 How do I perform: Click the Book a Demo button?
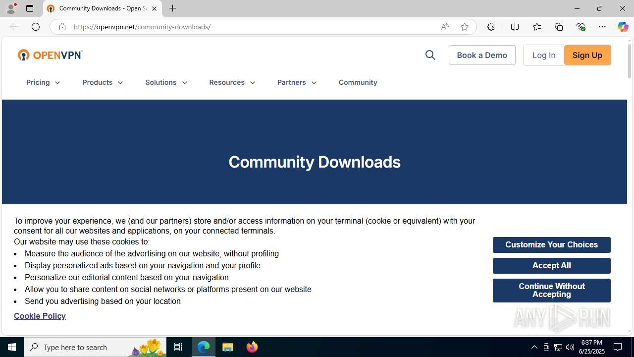point(482,55)
